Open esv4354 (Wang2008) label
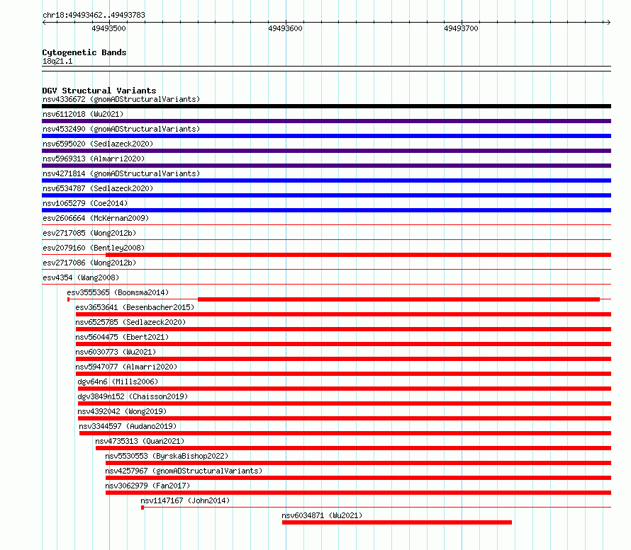This screenshot has width=631, height=550. point(81,277)
